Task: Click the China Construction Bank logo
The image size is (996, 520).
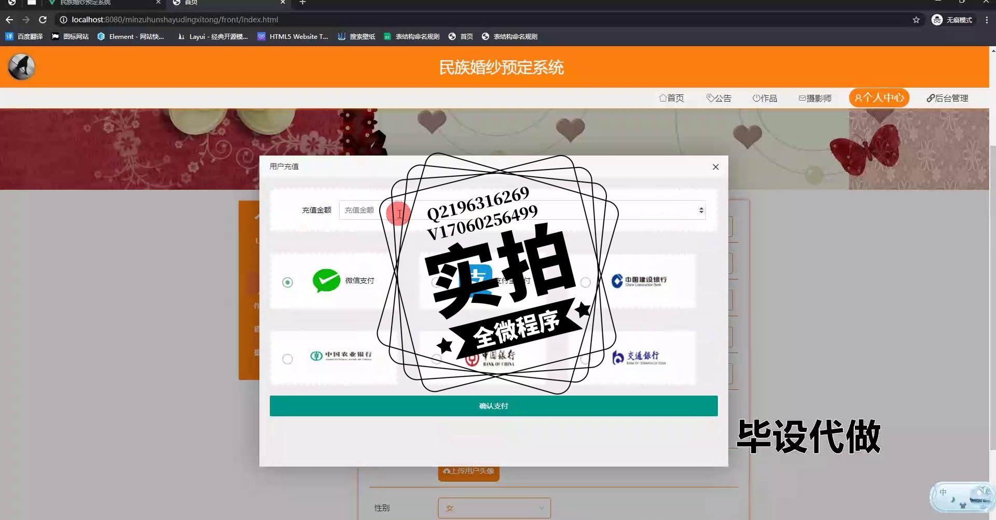Action: pyautogui.click(x=639, y=281)
